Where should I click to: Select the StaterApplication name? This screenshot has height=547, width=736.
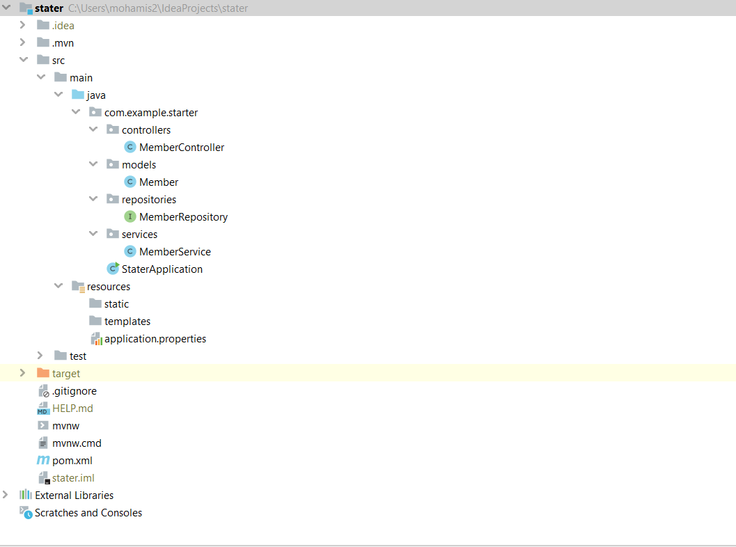[x=162, y=269]
